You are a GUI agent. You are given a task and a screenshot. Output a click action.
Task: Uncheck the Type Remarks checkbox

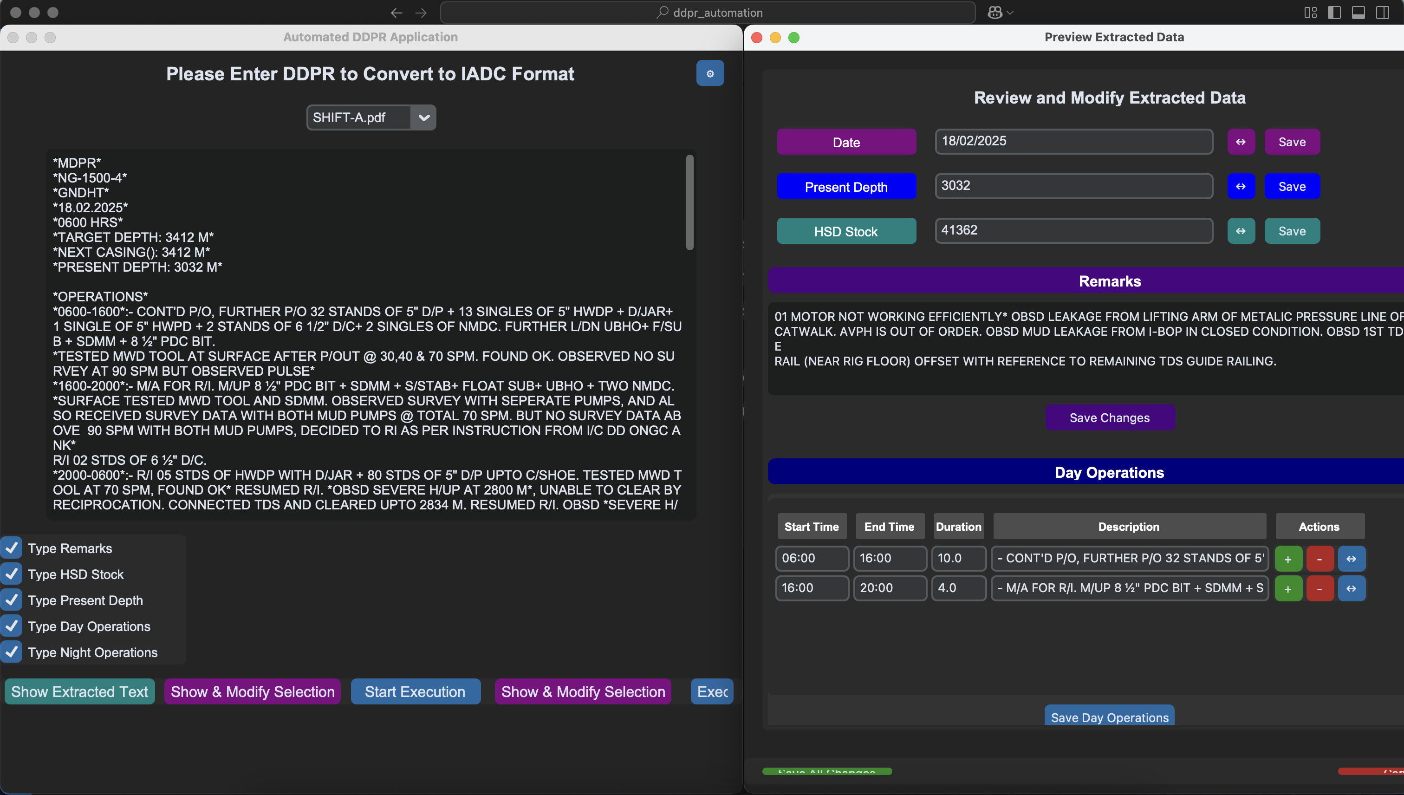(x=12, y=547)
